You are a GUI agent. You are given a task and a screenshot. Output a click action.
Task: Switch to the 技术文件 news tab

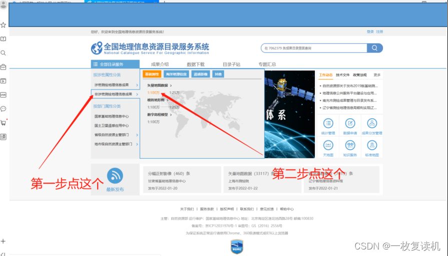coord(342,75)
